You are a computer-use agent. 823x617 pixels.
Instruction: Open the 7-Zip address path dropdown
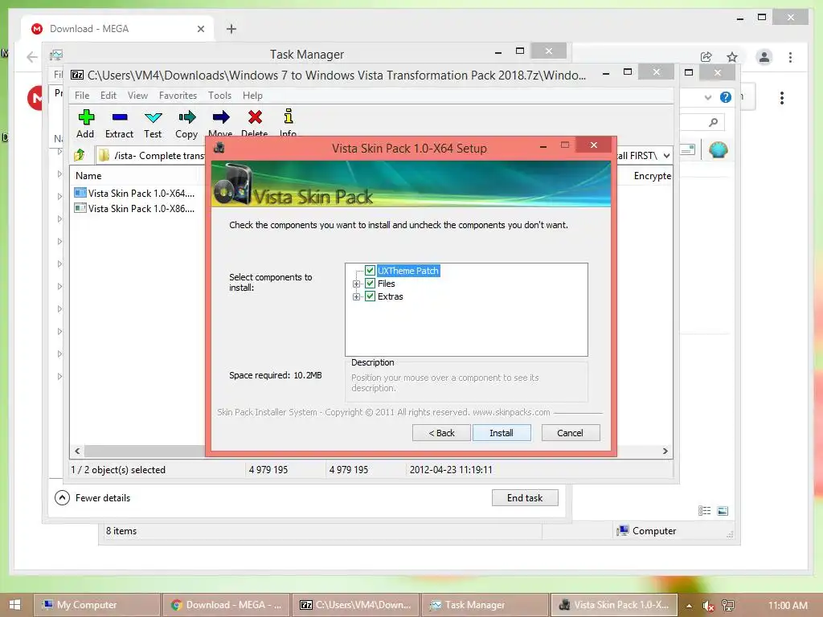[666, 155]
